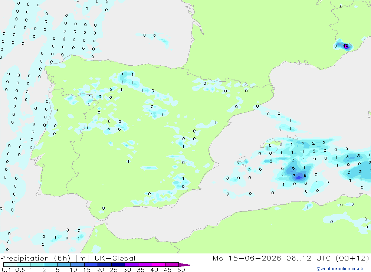Select the legend swatch between 20 and 25

pyautogui.click(x=105, y=265)
